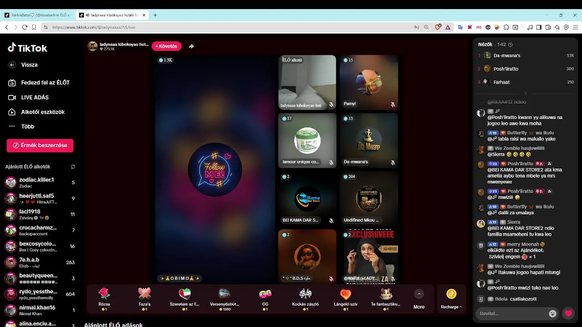Switch to the BarbieBaba browser tab

pos(38,15)
